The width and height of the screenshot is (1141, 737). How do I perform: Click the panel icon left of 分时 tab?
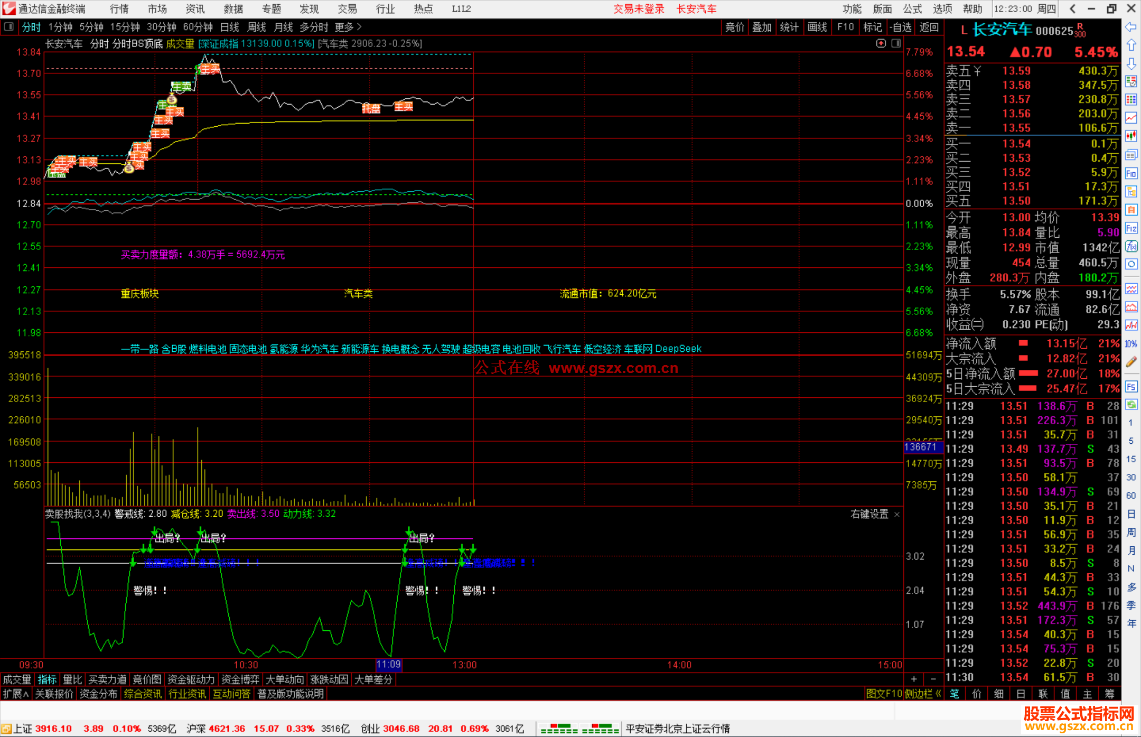[x=8, y=27]
